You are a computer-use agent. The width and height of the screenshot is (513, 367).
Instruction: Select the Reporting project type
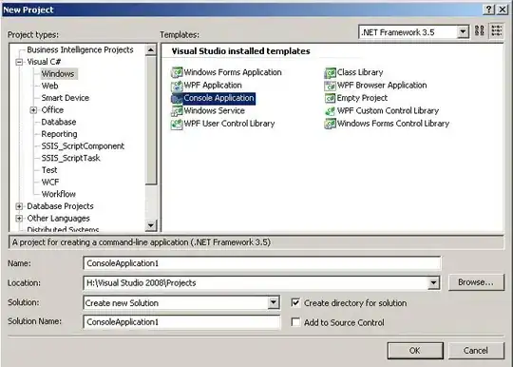pos(59,134)
